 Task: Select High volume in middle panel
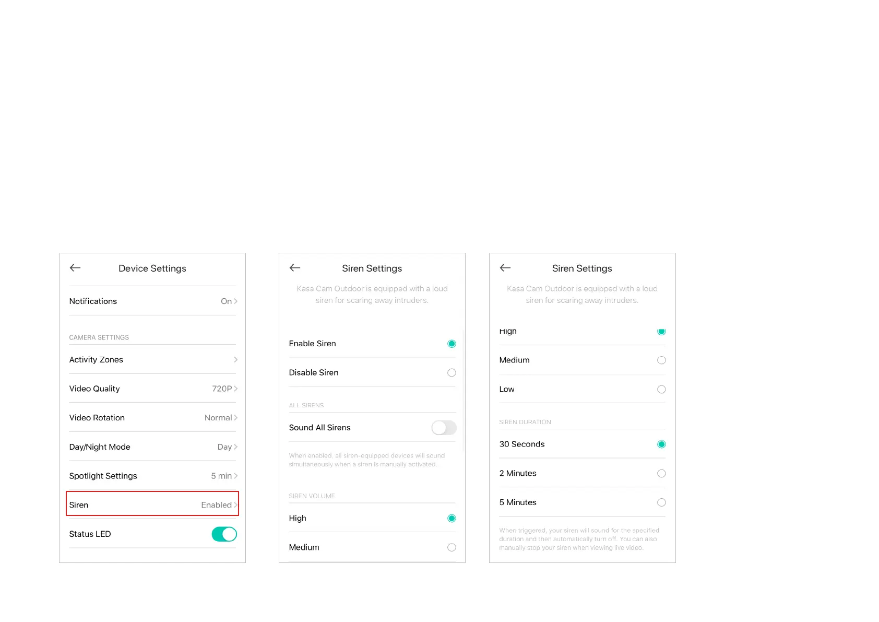(452, 518)
